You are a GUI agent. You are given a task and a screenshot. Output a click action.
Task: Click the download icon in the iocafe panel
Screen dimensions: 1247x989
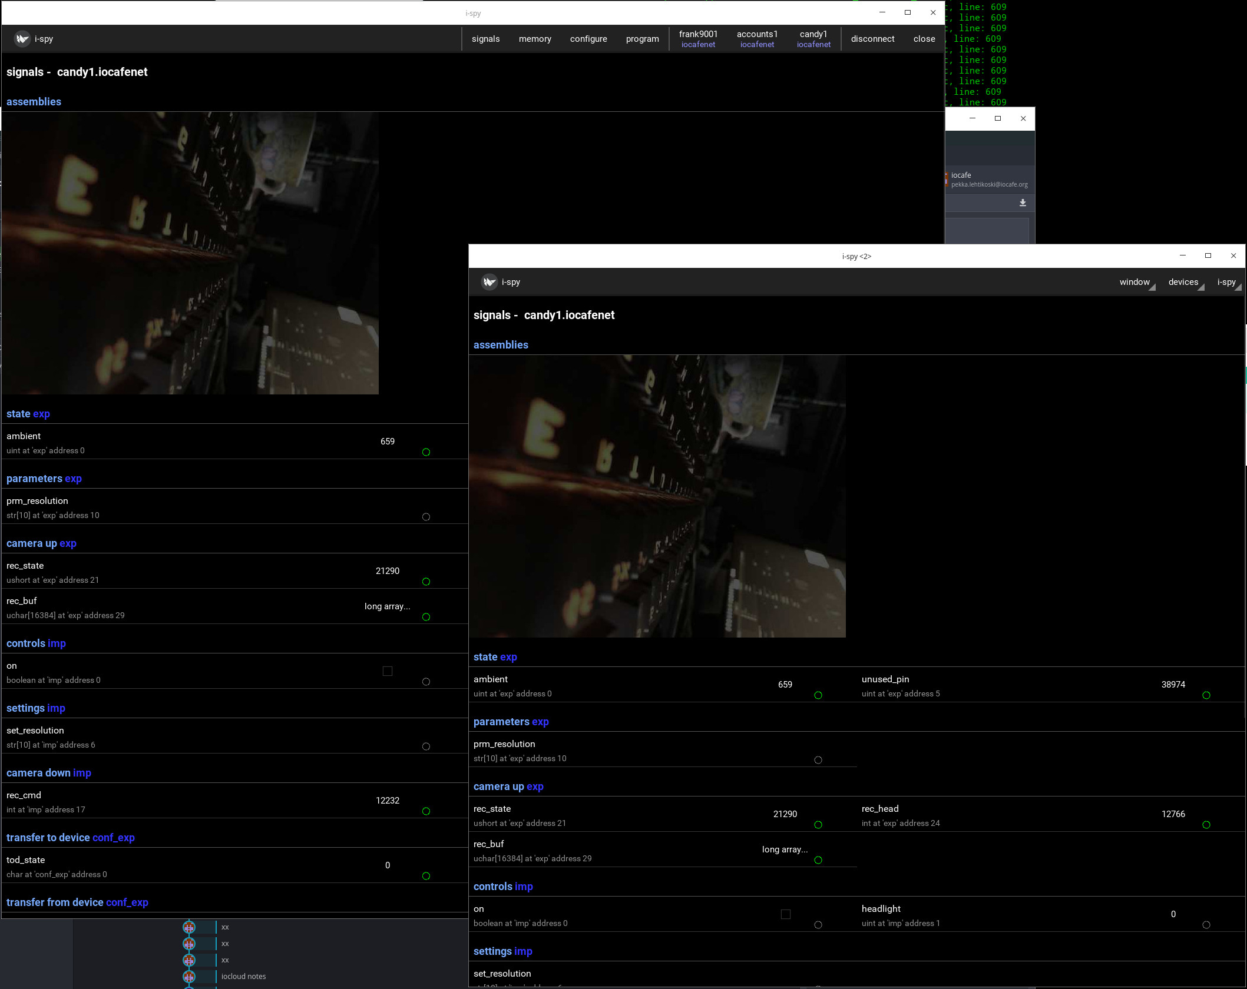[x=1023, y=203]
